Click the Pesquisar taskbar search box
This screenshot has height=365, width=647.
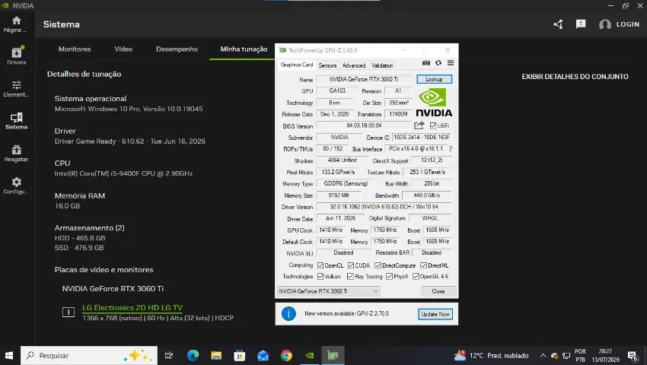click(89, 356)
